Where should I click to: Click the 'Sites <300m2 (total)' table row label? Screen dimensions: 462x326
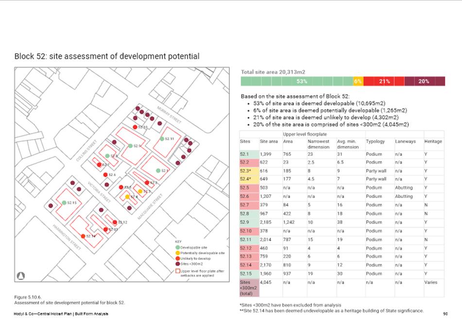249,288
